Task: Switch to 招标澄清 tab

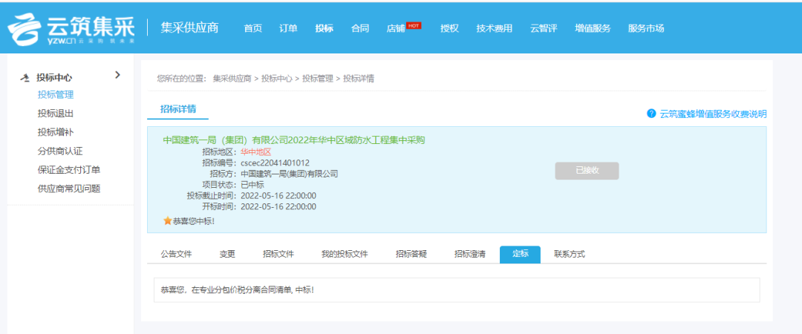Action: (469, 254)
